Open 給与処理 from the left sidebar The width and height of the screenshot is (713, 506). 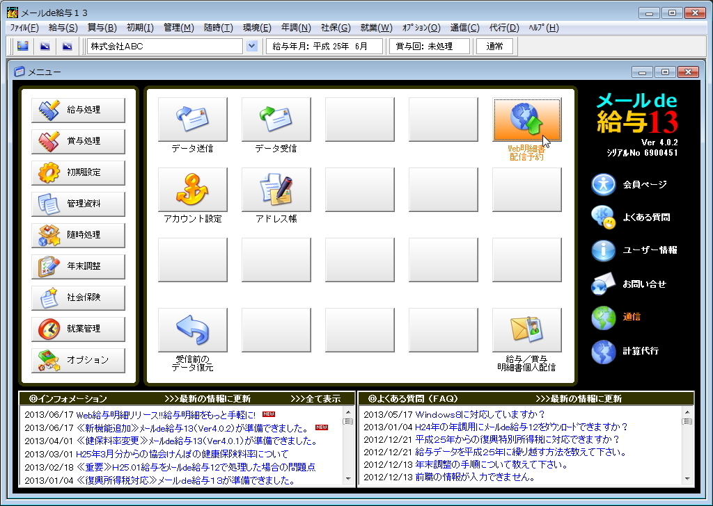pyautogui.click(x=78, y=110)
